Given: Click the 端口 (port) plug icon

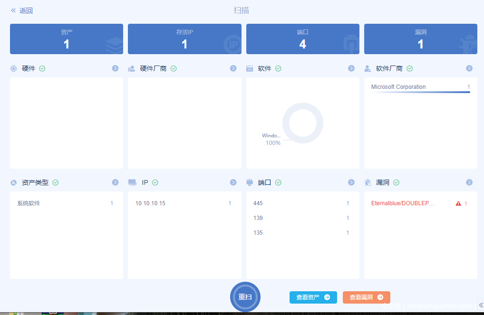Looking at the screenshot, I should 250,182.
